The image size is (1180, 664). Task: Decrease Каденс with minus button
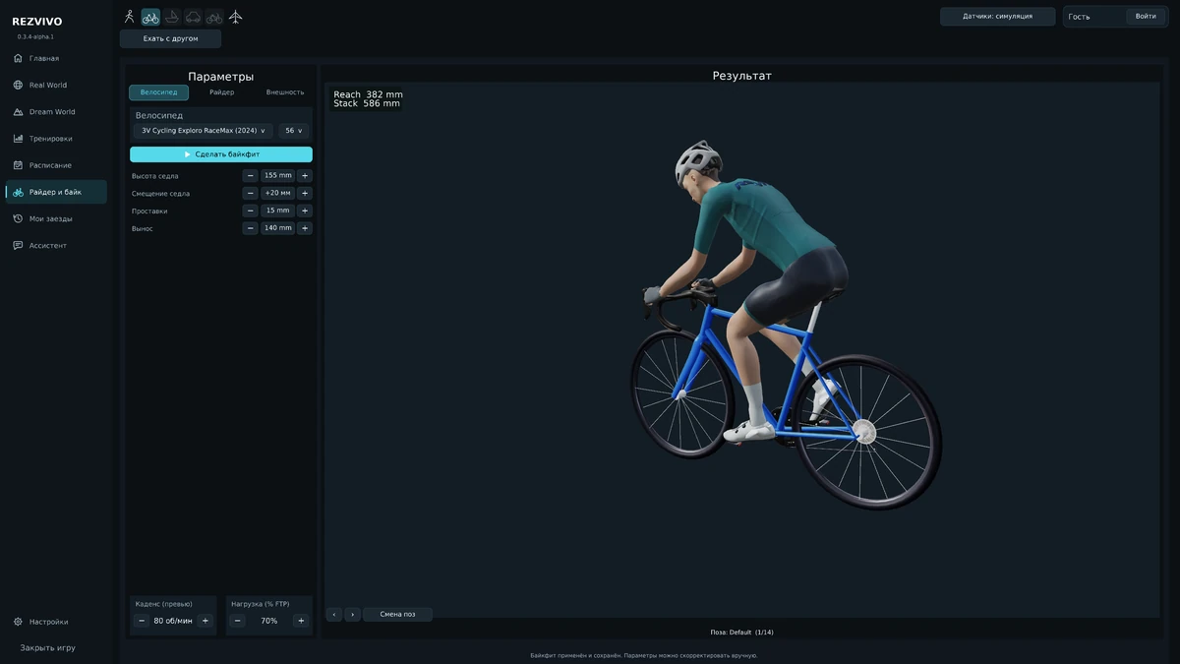pos(142,621)
